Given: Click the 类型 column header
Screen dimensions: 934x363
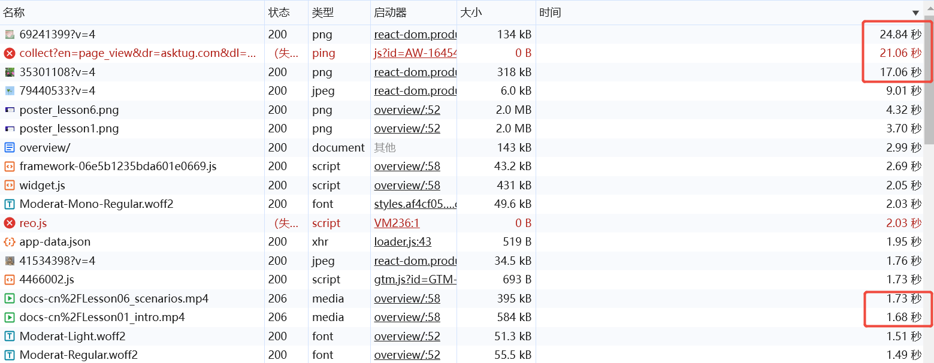Looking at the screenshot, I should point(323,13).
